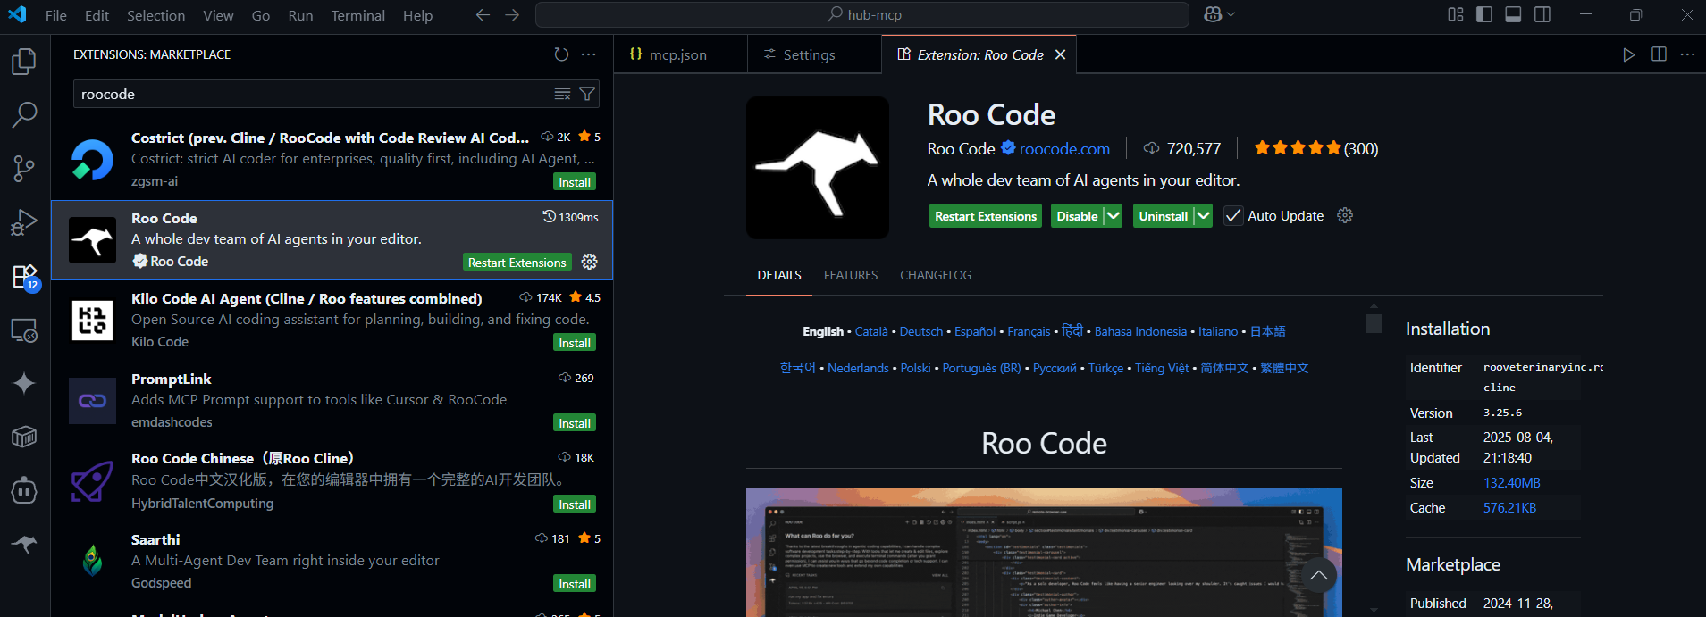Toggle the Auto Update checkbox
Screen dimensions: 1706x617
point(1233,216)
